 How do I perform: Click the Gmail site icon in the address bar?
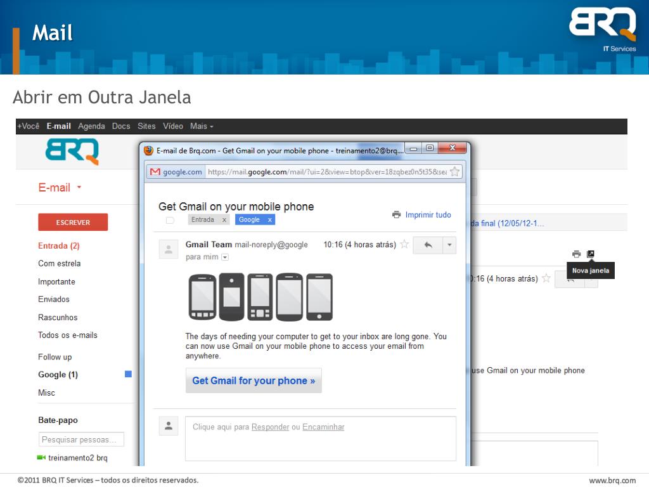coord(155,172)
